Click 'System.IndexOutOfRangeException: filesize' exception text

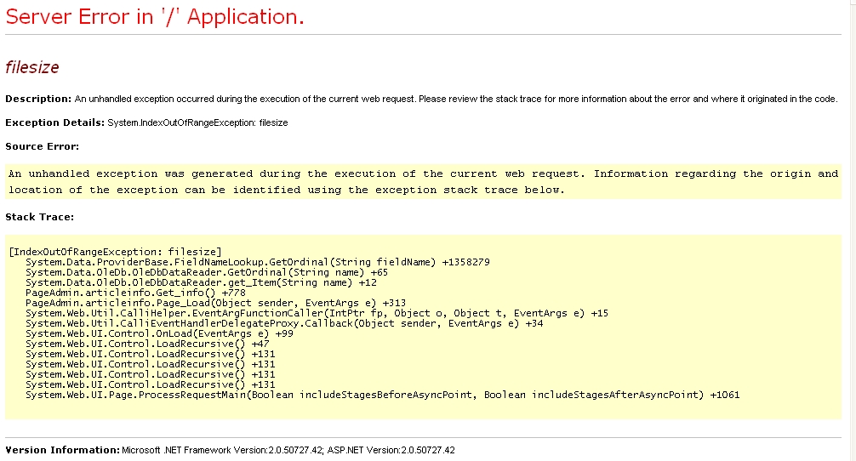tap(197, 122)
